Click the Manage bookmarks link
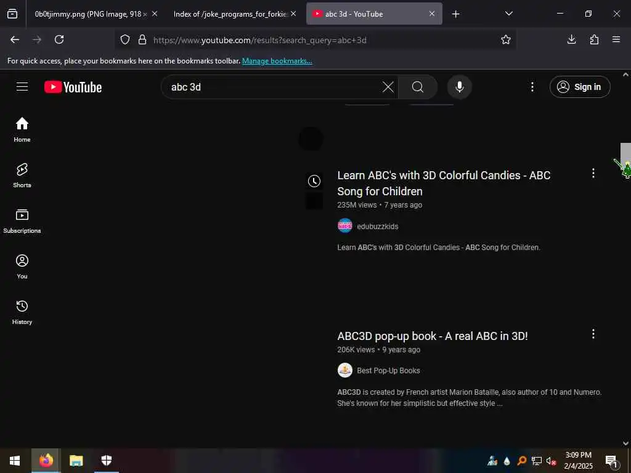The width and height of the screenshot is (631, 473). point(277,61)
